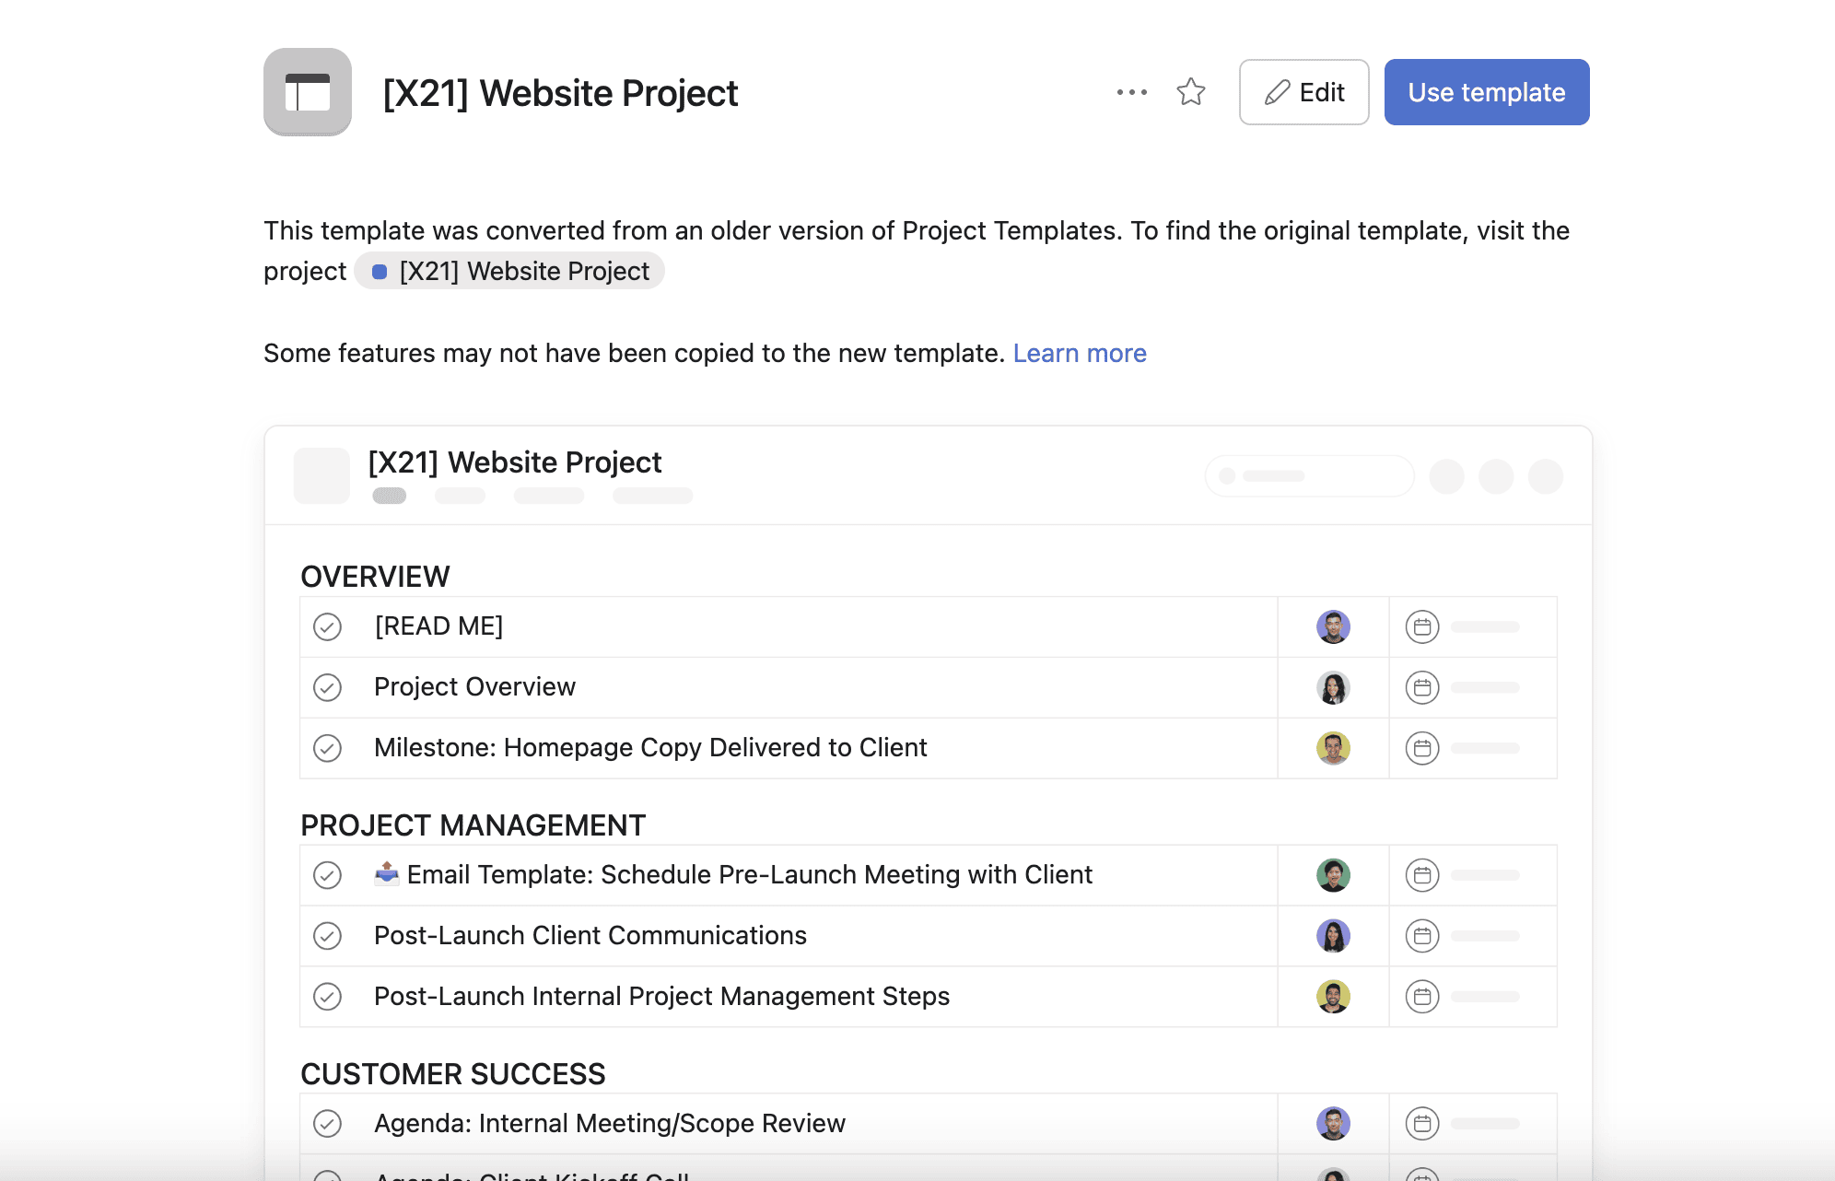
Task: Click the Edit button for template
Action: click(x=1303, y=92)
